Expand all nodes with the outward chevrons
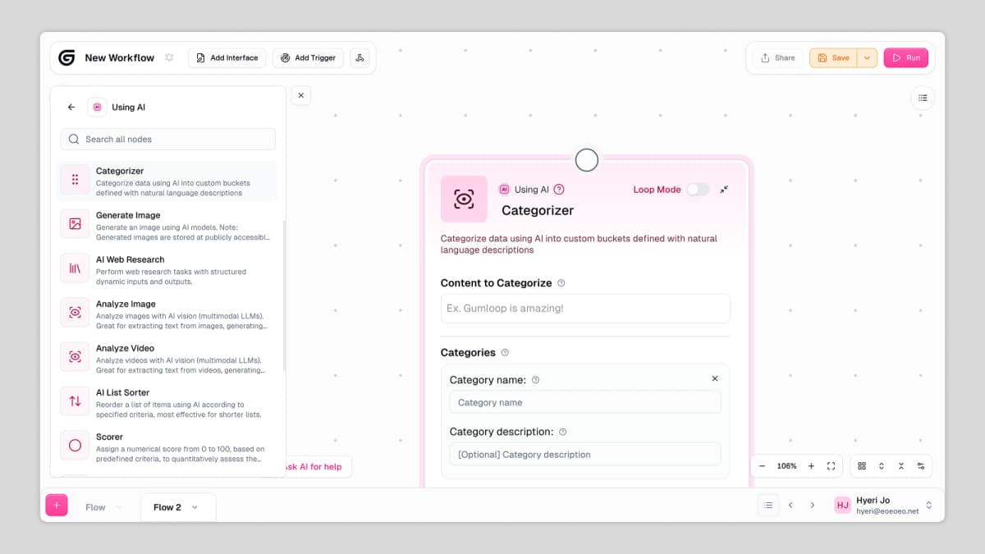Viewport: 985px width, 554px height. click(x=882, y=466)
